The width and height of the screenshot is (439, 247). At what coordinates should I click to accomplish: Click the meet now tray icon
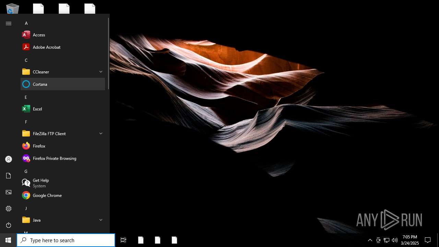[x=378, y=240]
